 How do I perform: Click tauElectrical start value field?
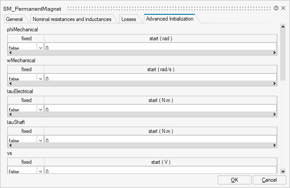pos(160,109)
